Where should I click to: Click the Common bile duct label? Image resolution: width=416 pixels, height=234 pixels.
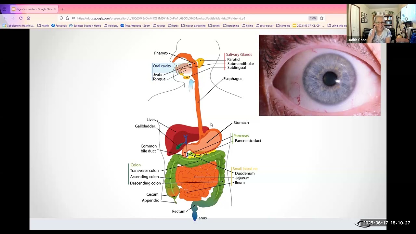click(148, 149)
